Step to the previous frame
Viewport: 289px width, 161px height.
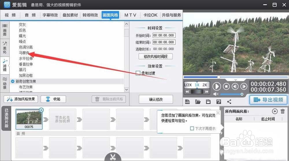[x=235, y=86]
